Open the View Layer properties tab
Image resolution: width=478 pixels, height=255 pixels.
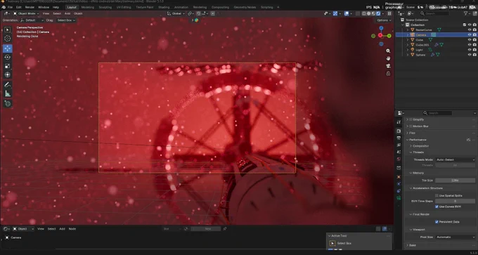coord(399,145)
